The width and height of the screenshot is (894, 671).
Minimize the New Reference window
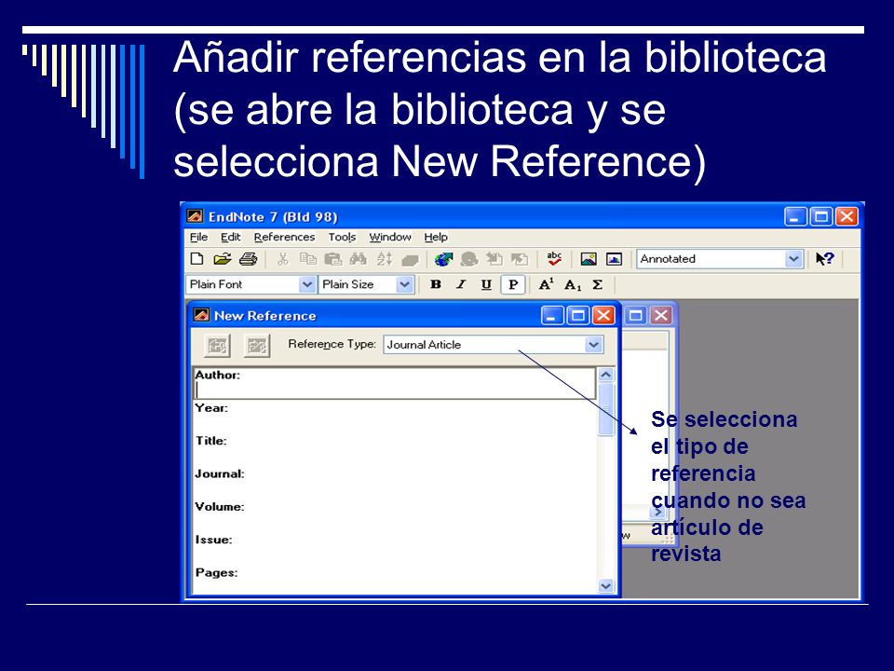[552, 316]
